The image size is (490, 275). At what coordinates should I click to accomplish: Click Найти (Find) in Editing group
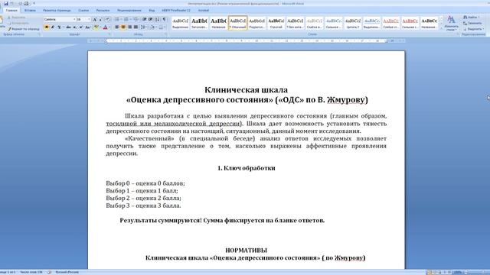click(x=472, y=17)
